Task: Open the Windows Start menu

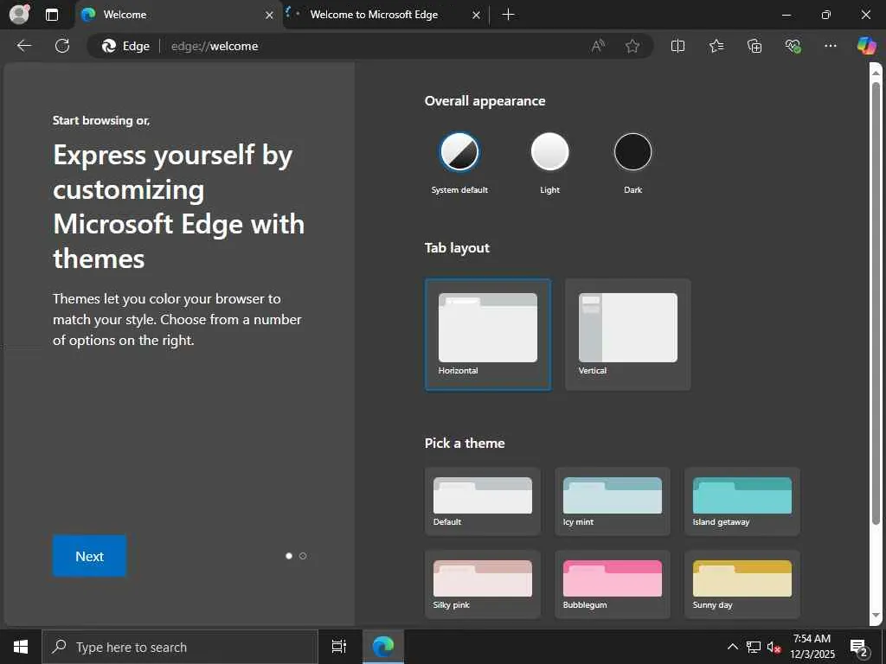Action: tap(21, 647)
